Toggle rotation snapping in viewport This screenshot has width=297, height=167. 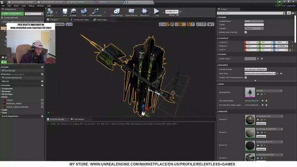tap(188, 24)
